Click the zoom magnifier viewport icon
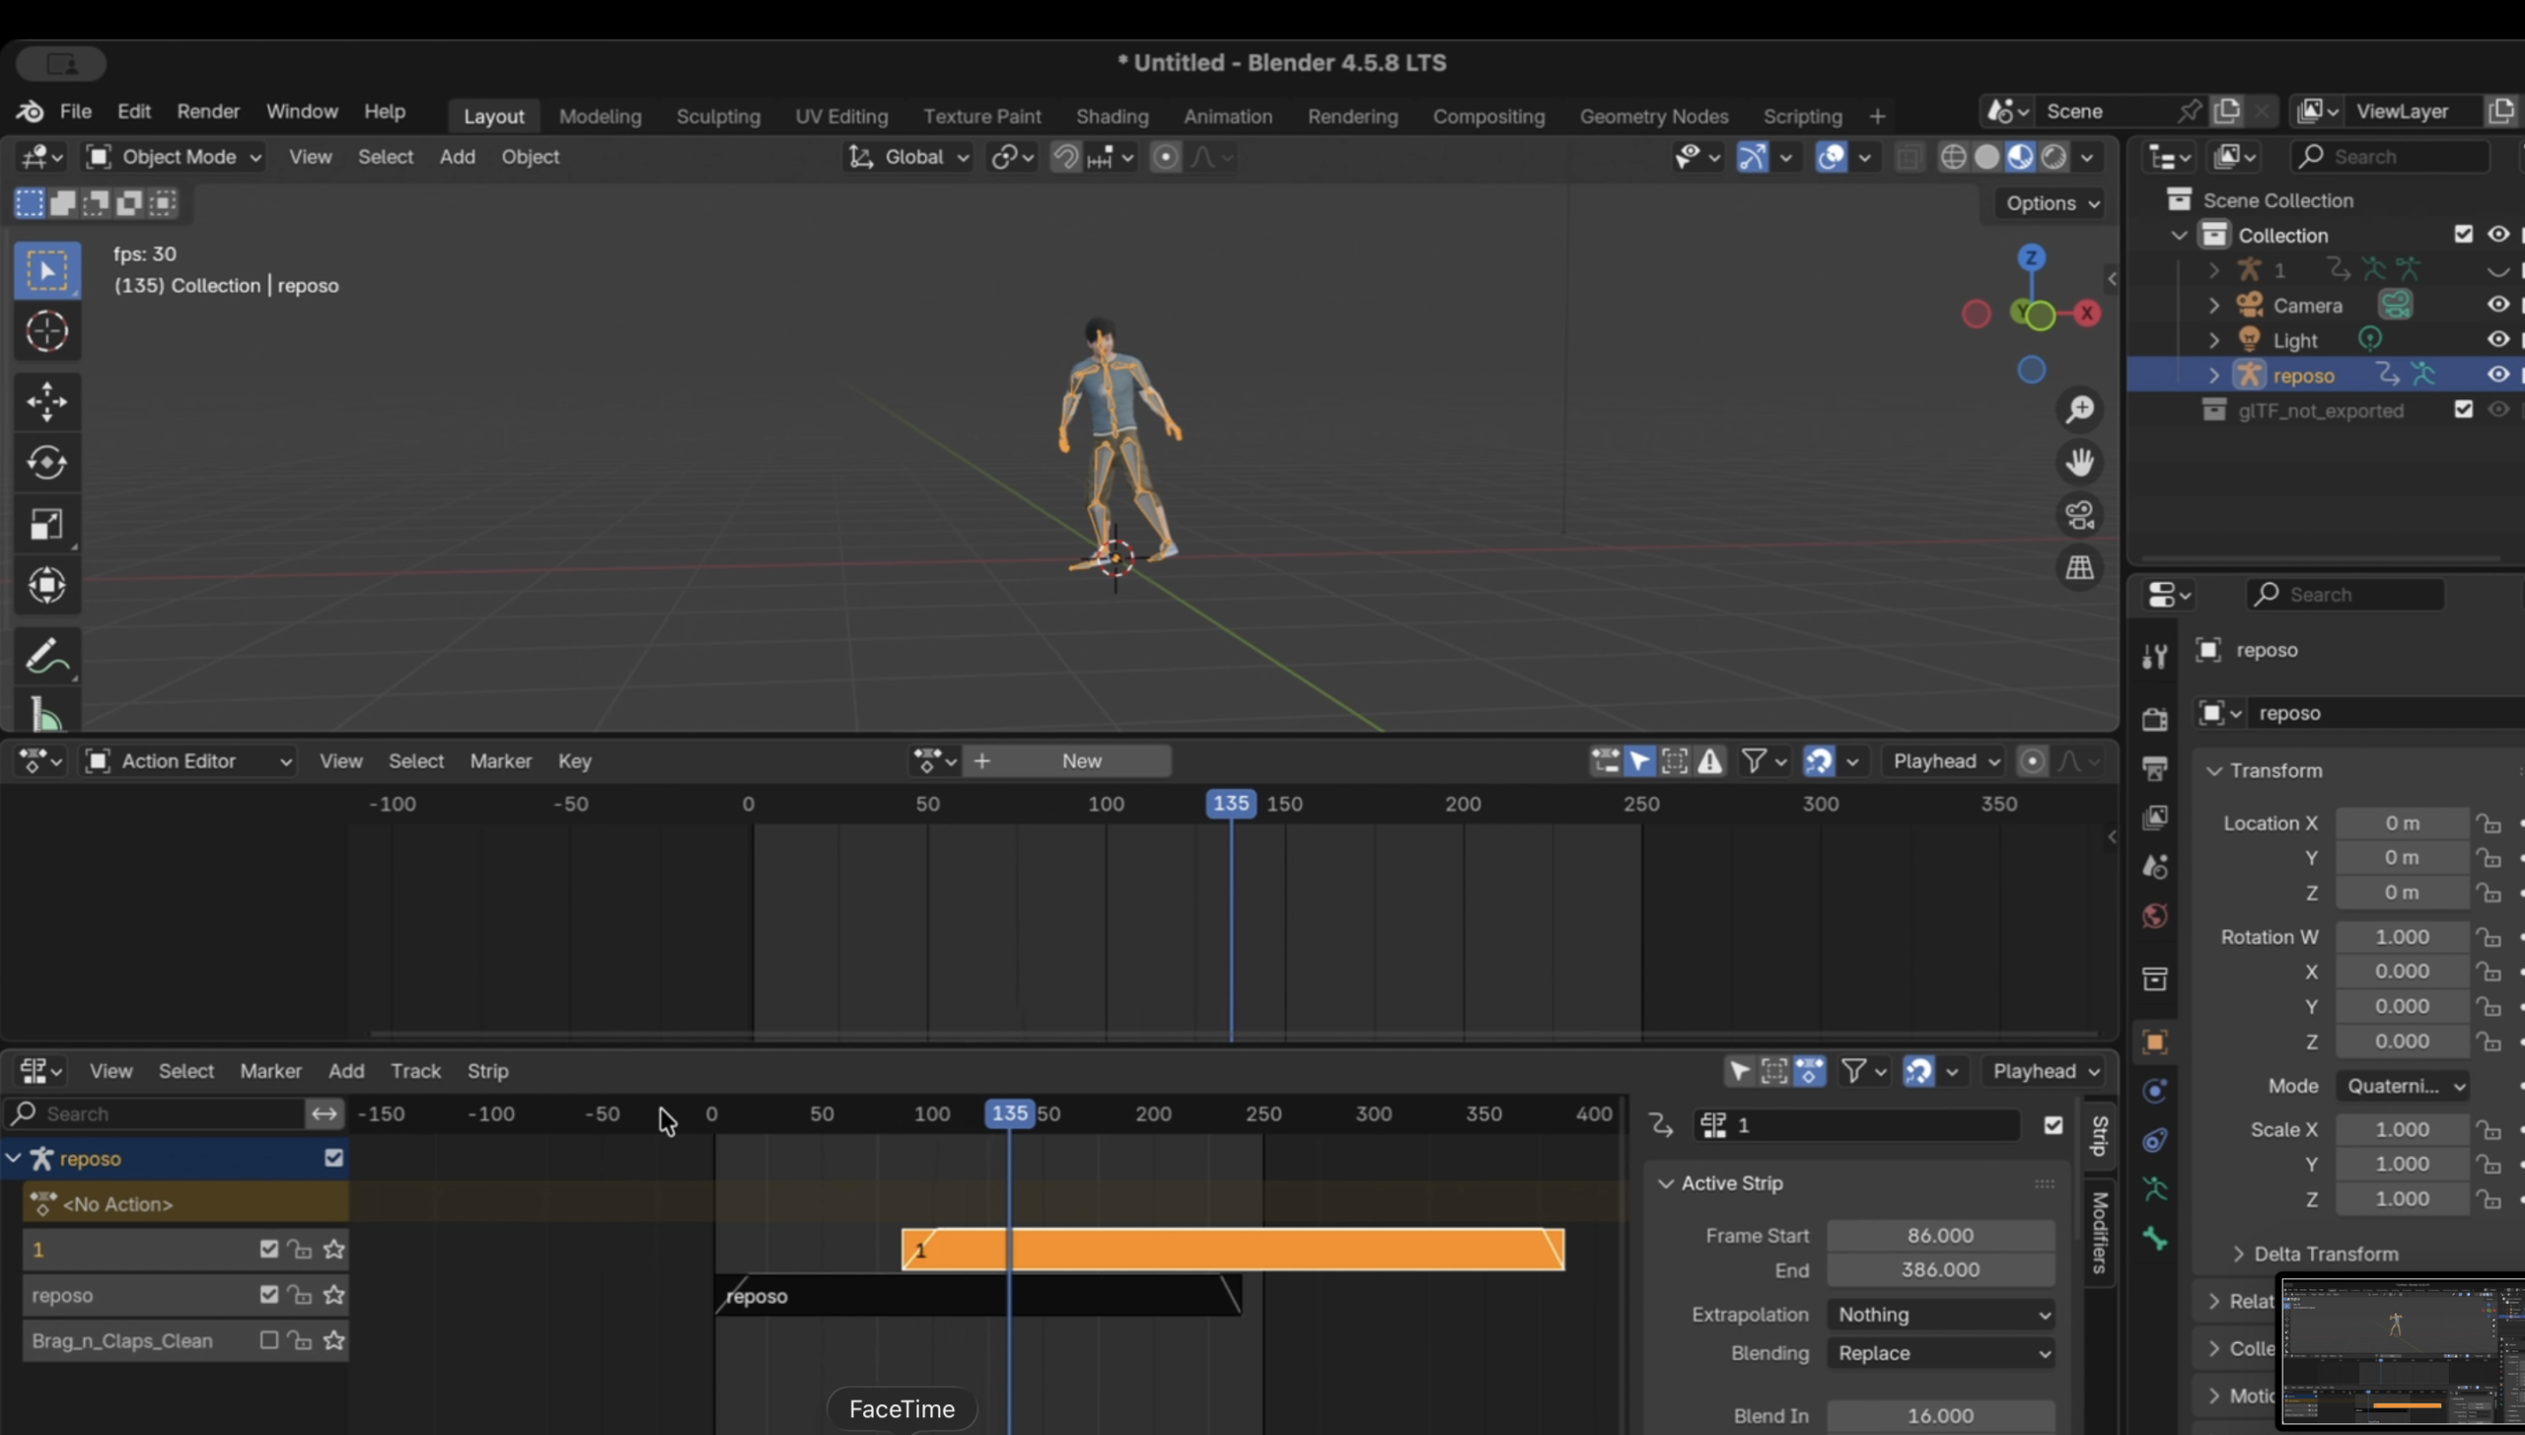Screen dimensions: 2525x1435 coord(2080,409)
